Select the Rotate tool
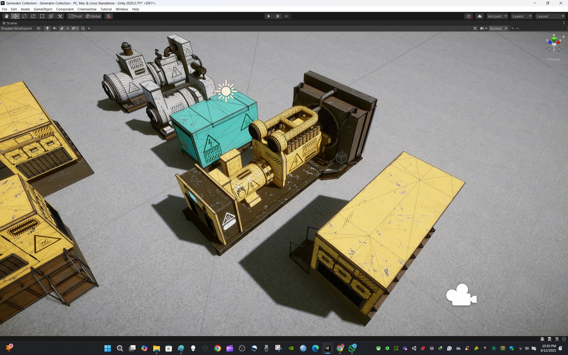568x355 pixels. (24, 16)
